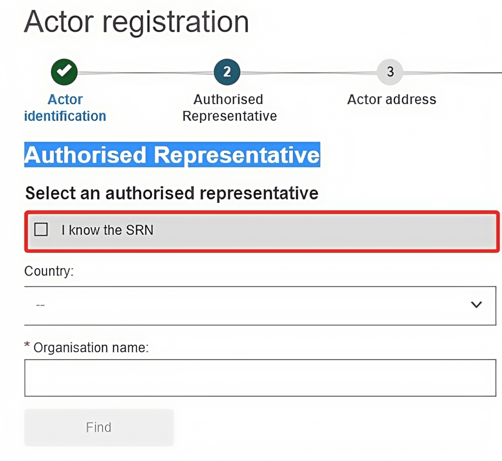This screenshot has width=502, height=461.
Task: Click progress line between steps 2 and 3
Action: (x=308, y=72)
